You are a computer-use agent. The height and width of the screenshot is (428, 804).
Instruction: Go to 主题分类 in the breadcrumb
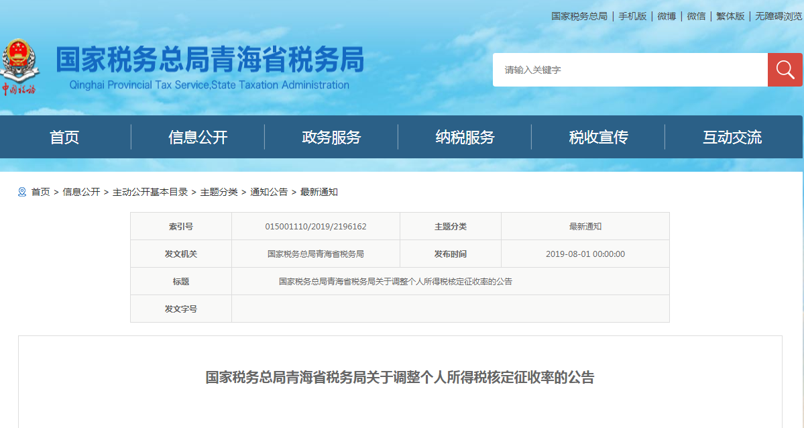point(219,192)
